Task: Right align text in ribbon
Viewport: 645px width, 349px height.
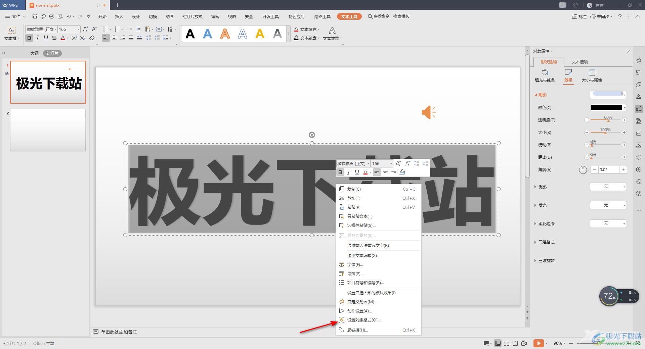Action: (123, 38)
